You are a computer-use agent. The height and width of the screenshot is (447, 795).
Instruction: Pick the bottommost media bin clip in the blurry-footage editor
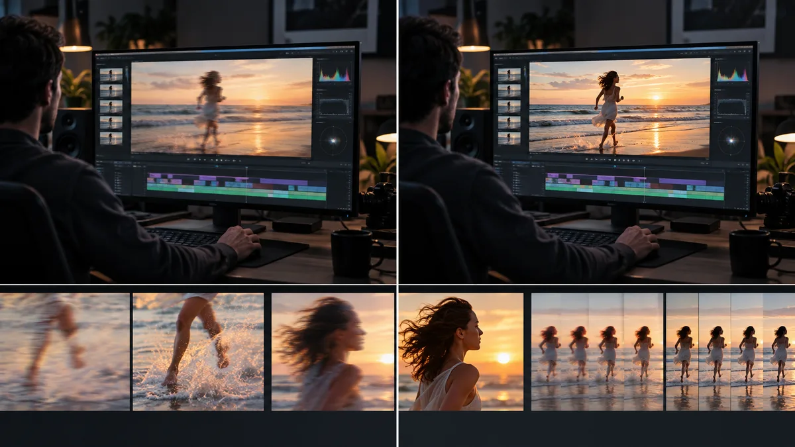pyautogui.click(x=111, y=138)
